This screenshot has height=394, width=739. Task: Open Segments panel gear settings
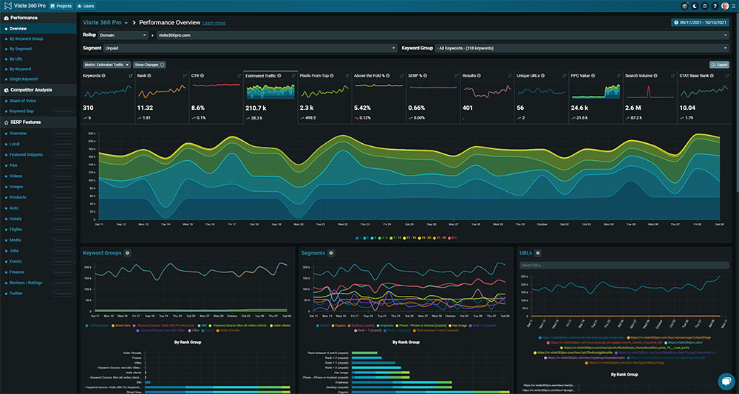click(331, 253)
